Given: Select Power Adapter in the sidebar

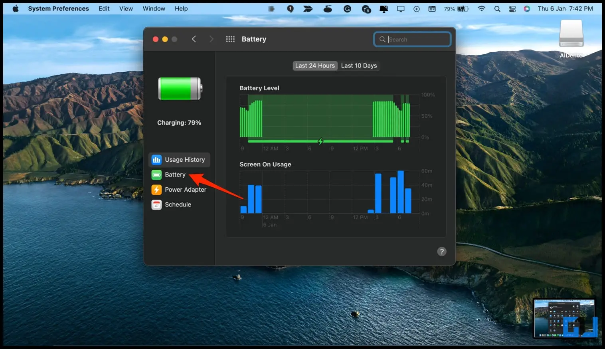Looking at the screenshot, I should coord(179,190).
